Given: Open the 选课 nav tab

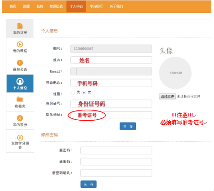Looking at the screenshot, I should pos(26,6).
